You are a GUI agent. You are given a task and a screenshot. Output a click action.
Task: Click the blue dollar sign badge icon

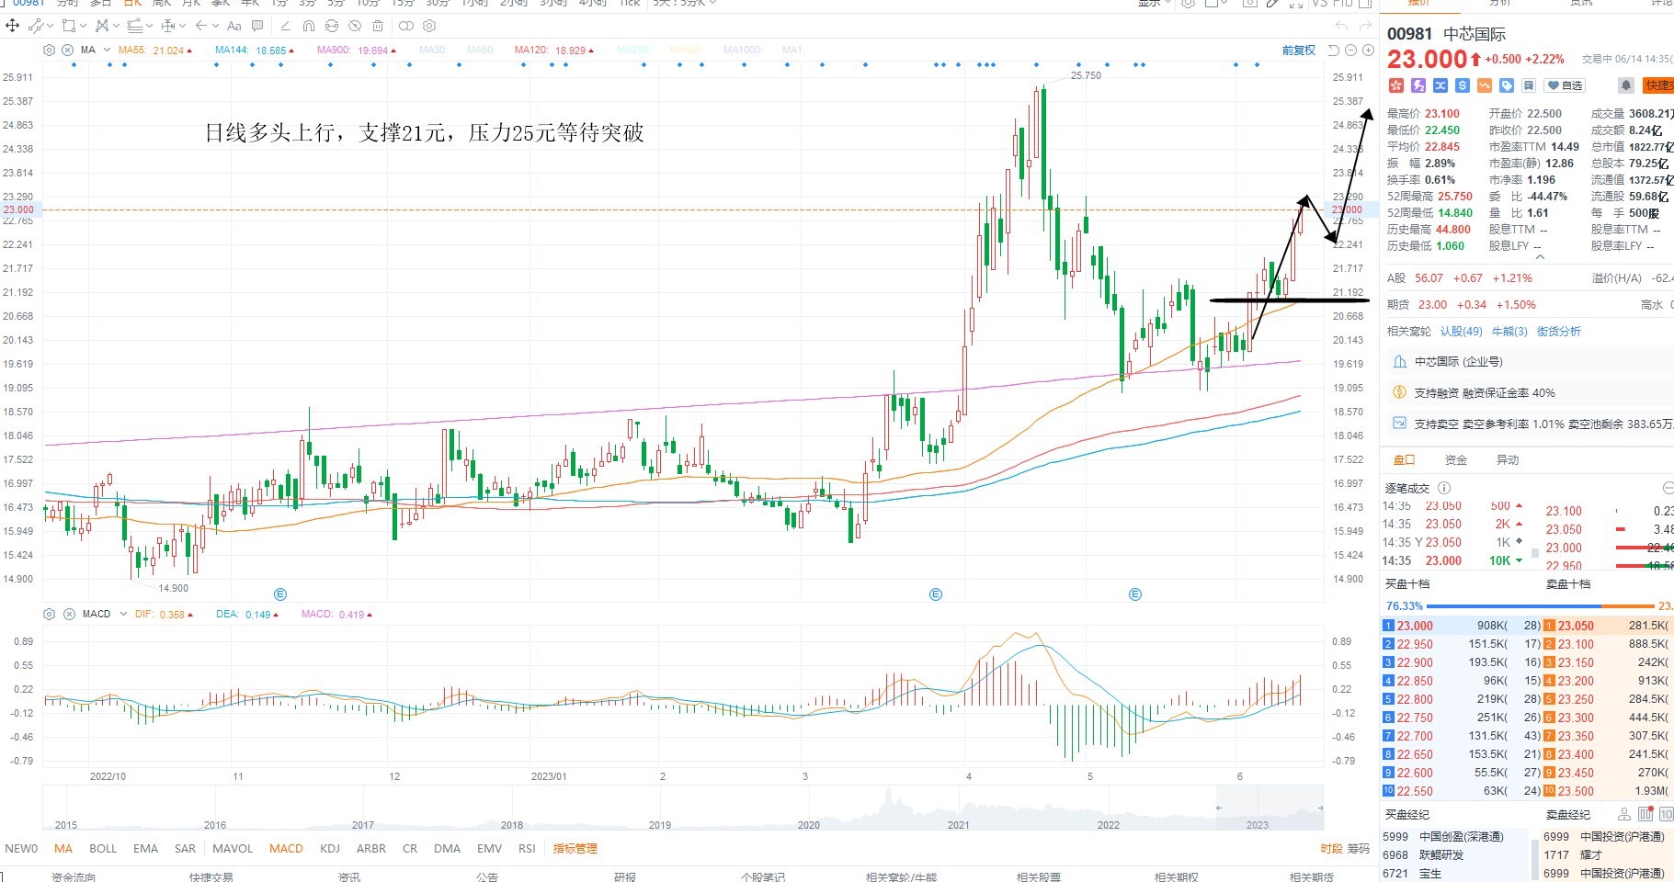[x=1463, y=85]
